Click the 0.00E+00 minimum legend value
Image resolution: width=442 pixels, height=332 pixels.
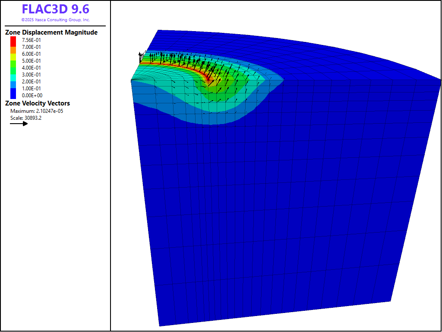click(32, 96)
